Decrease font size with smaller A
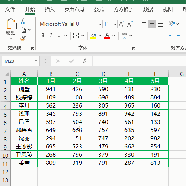Viewport: 186px width, 186px height. click(x=130, y=24)
